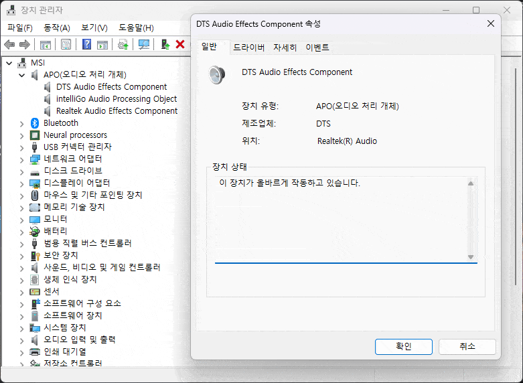Switch to the 자세히 tab
Image resolution: width=523 pixels, height=383 pixels.
point(285,48)
